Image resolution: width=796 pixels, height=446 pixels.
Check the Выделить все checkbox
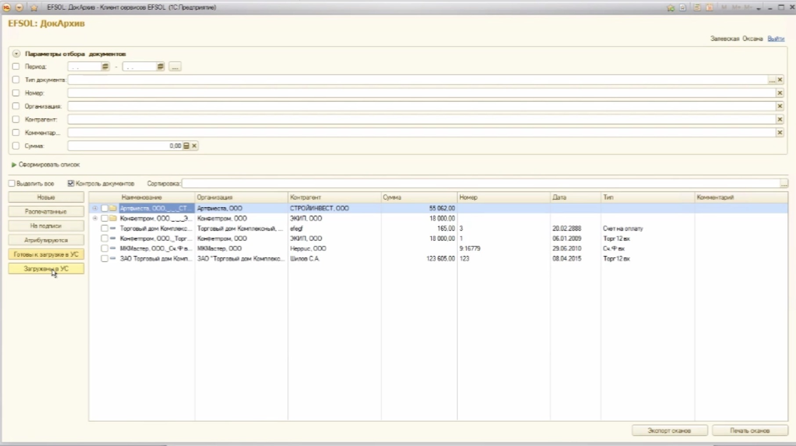coord(12,183)
